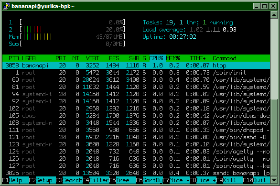Click F10 Quit in function bar

tap(257, 180)
